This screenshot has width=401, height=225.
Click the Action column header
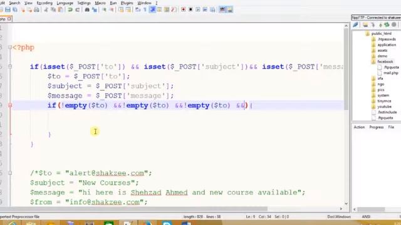tap(359, 127)
